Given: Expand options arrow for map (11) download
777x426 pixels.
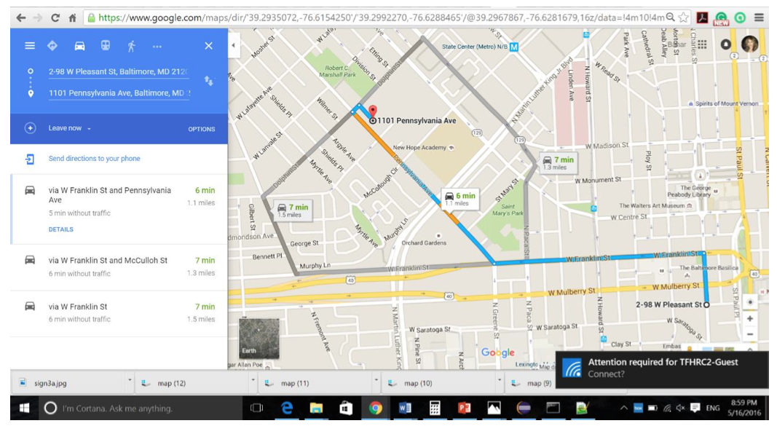Looking at the screenshot, I should point(376,381).
